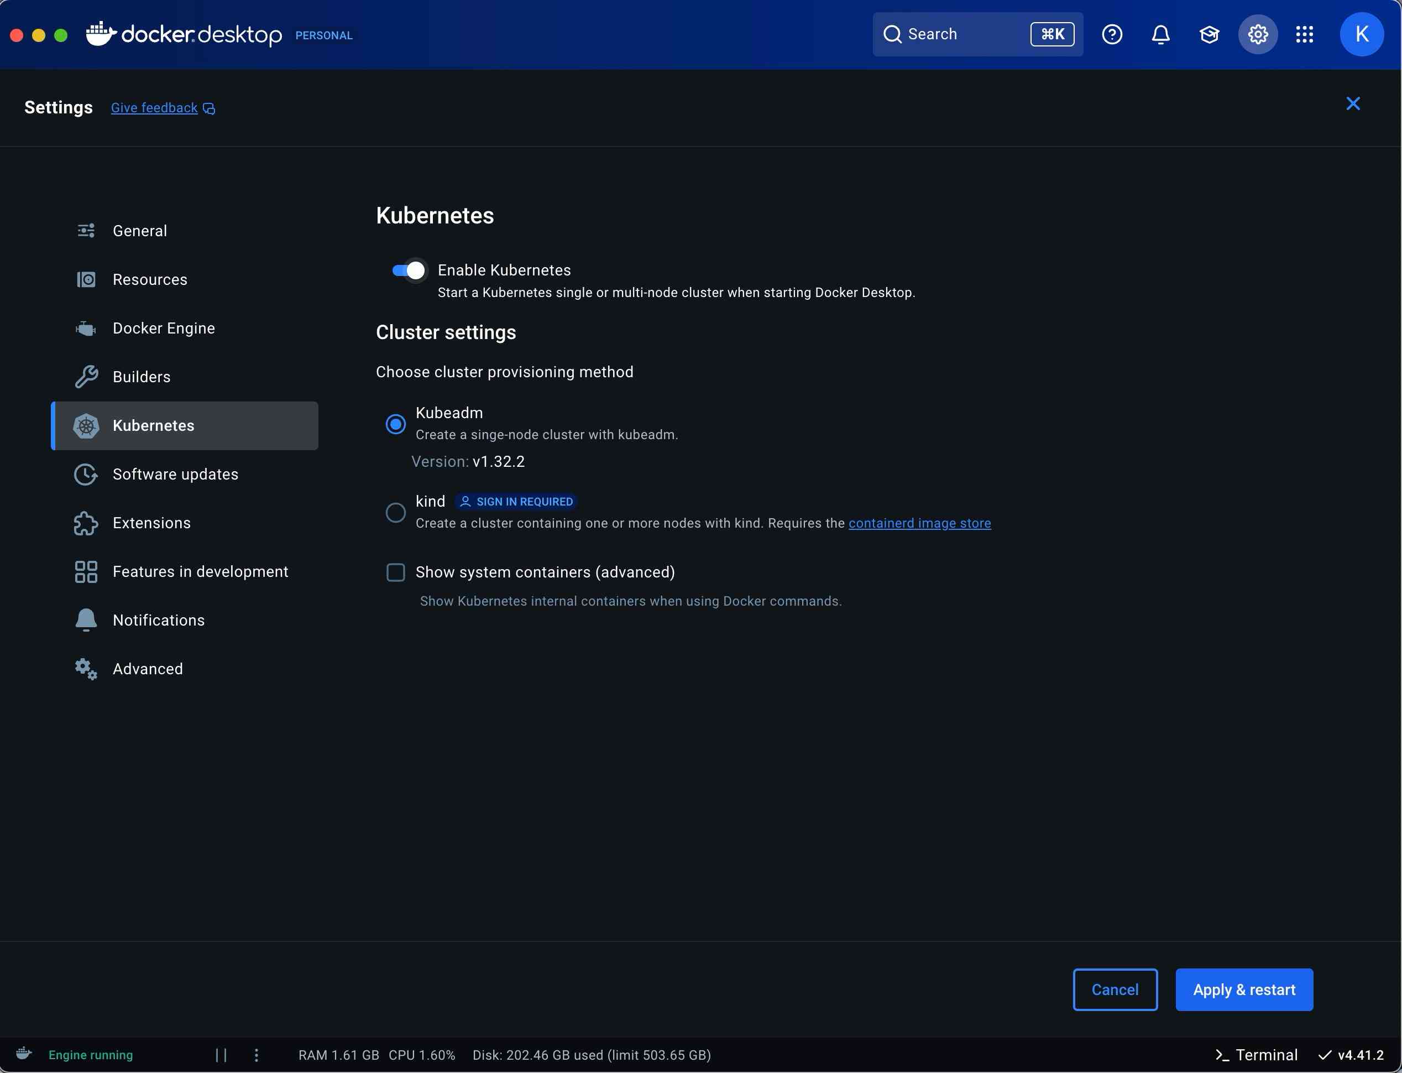1402x1073 pixels.
Task: Open the Docker Engine settings section
Action: (x=164, y=329)
